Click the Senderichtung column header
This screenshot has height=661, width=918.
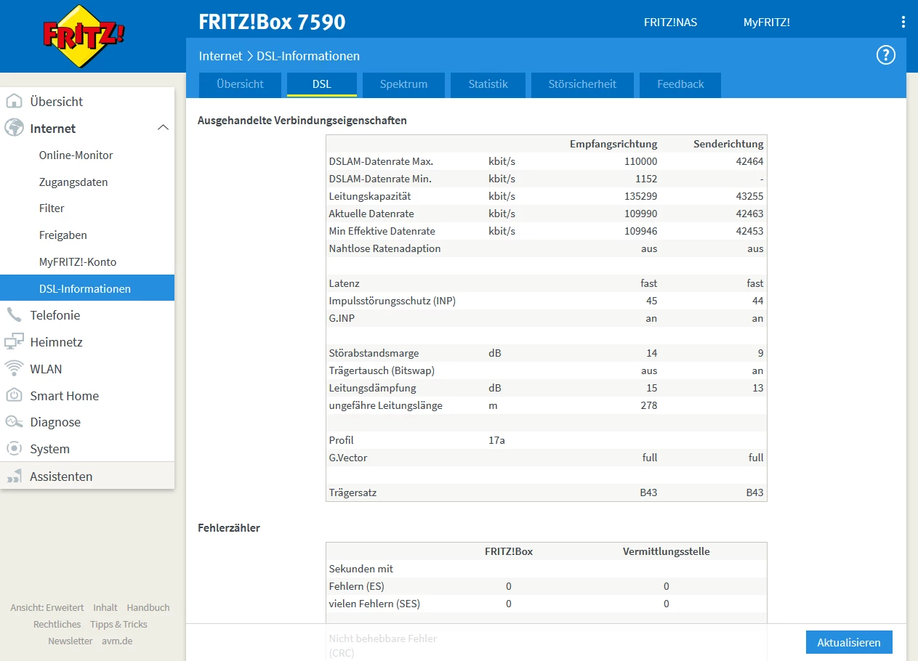(728, 144)
